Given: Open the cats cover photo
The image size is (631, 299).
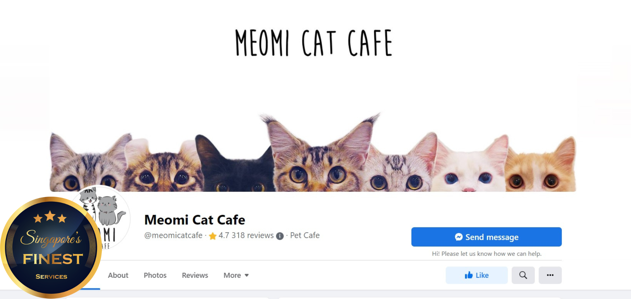Looking at the screenshot, I should (313, 96).
